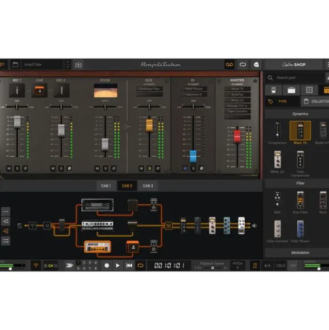This screenshot has height=330, width=329.
Task: Select the Compressor pedal in Dynamics
Action: [278, 130]
